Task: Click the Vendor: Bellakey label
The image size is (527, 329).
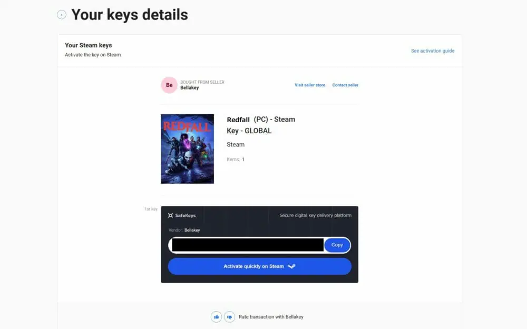Action: (184, 230)
